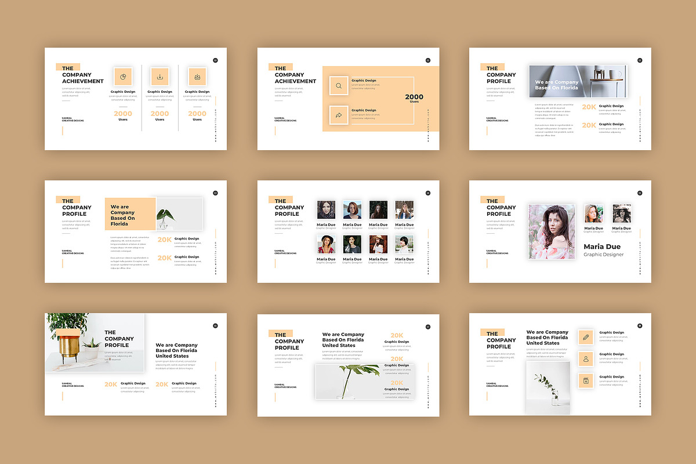Click 'Graphic Design' label beside search icon
This screenshot has width=696, height=464.
pos(364,81)
